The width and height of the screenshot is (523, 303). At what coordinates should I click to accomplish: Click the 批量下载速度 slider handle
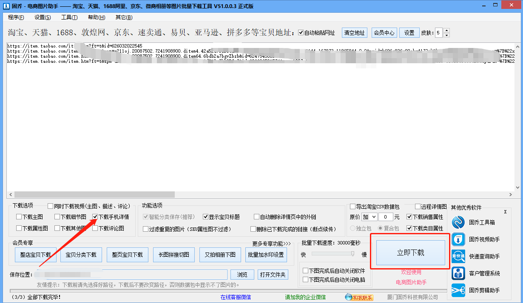pos(352,254)
